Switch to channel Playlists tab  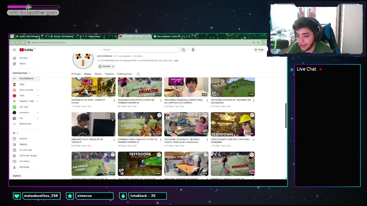coord(109,74)
